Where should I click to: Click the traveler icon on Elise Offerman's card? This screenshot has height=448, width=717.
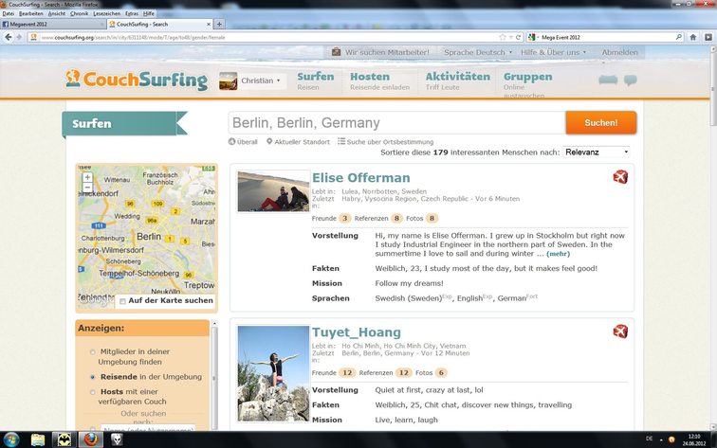tap(620, 178)
